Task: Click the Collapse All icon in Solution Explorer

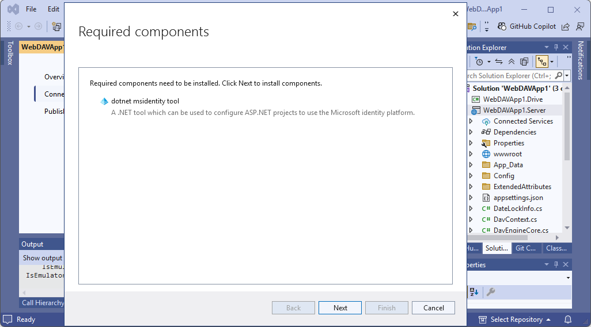Action: point(511,61)
